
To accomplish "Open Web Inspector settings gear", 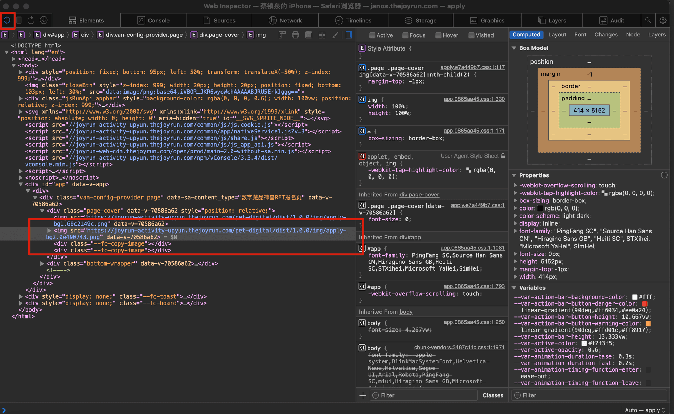I will tap(663, 20).
